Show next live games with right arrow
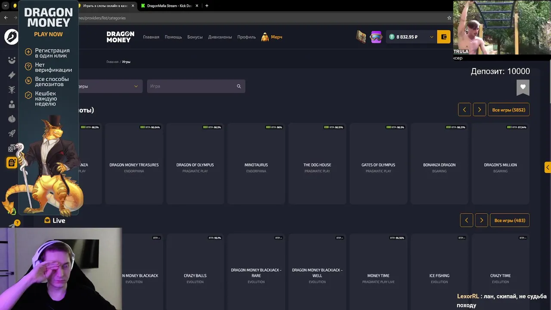 [482, 220]
